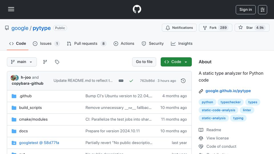Open the hamburger navigation menu

tap(11, 9)
